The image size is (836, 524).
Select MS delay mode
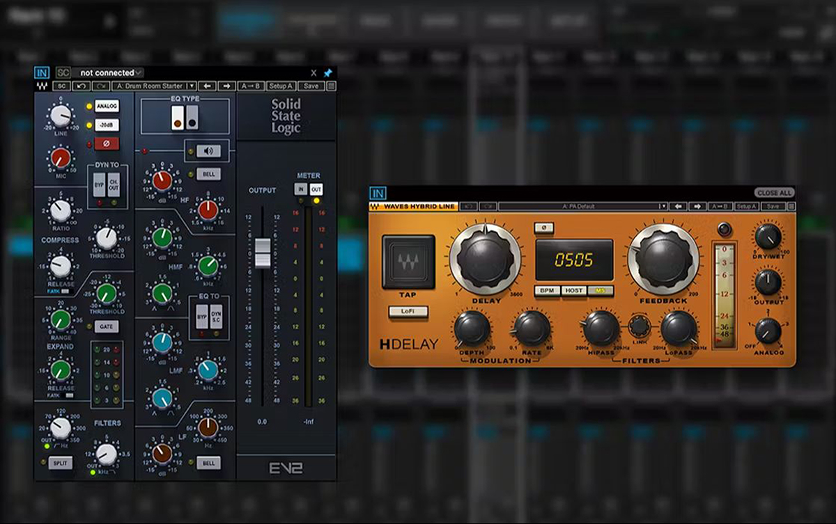600,290
